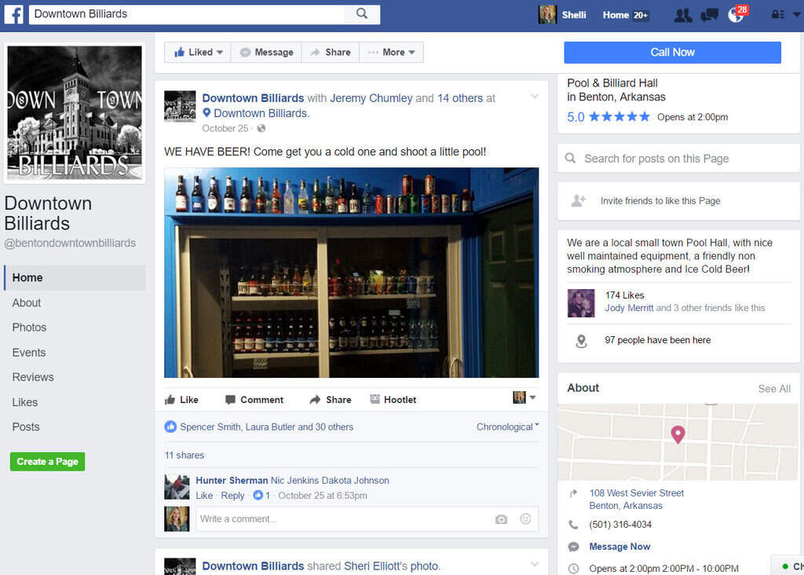Open notifications globe with 28 badge

pyautogui.click(x=736, y=15)
